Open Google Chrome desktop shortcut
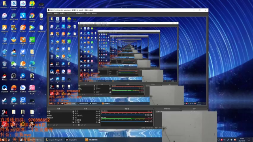Image resolution: width=253 pixels, height=142 pixels. click(32, 17)
